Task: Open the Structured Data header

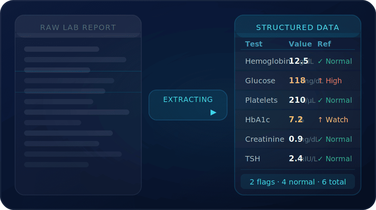Action: [x=297, y=27]
